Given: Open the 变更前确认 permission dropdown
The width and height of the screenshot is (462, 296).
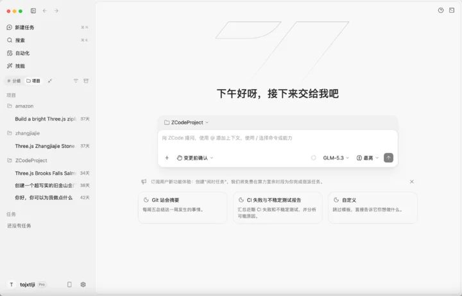Looking at the screenshot, I should 195,158.
